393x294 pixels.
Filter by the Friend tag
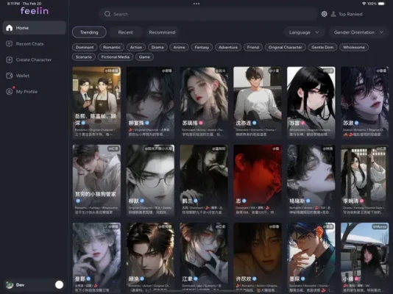click(x=253, y=47)
